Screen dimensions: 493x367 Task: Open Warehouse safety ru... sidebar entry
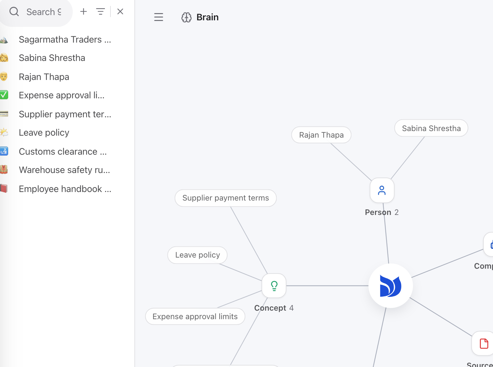[64, 170]
